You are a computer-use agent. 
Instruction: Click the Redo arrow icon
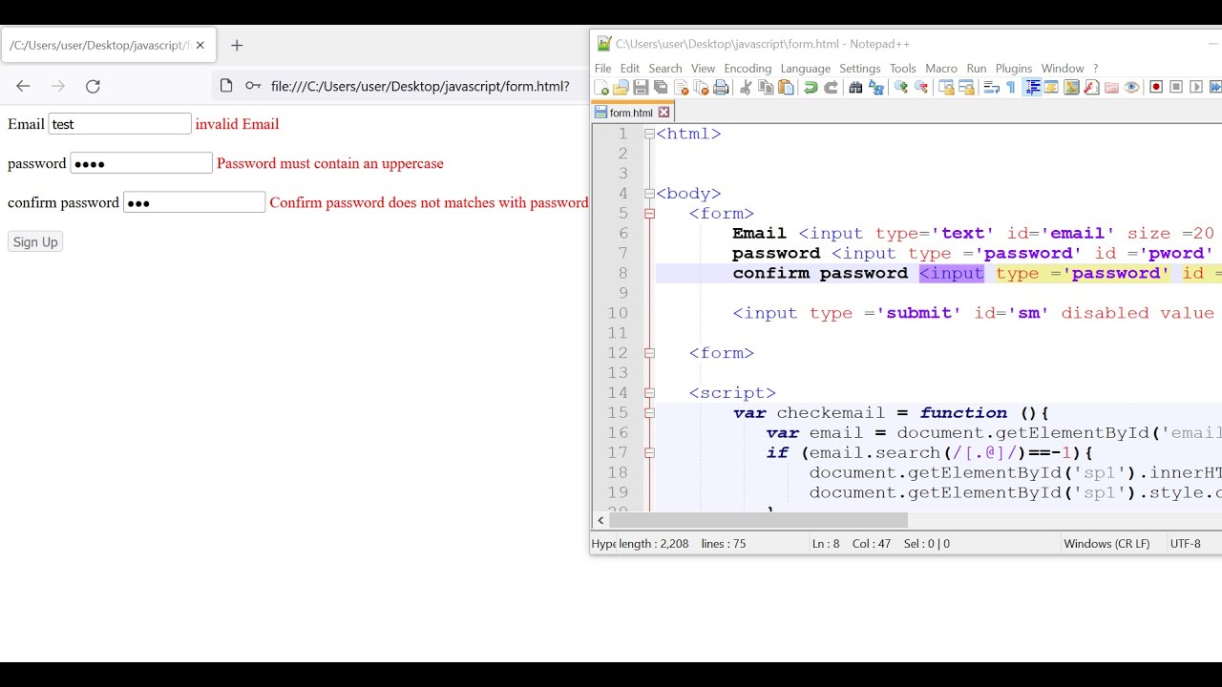(x=831, y=87)
